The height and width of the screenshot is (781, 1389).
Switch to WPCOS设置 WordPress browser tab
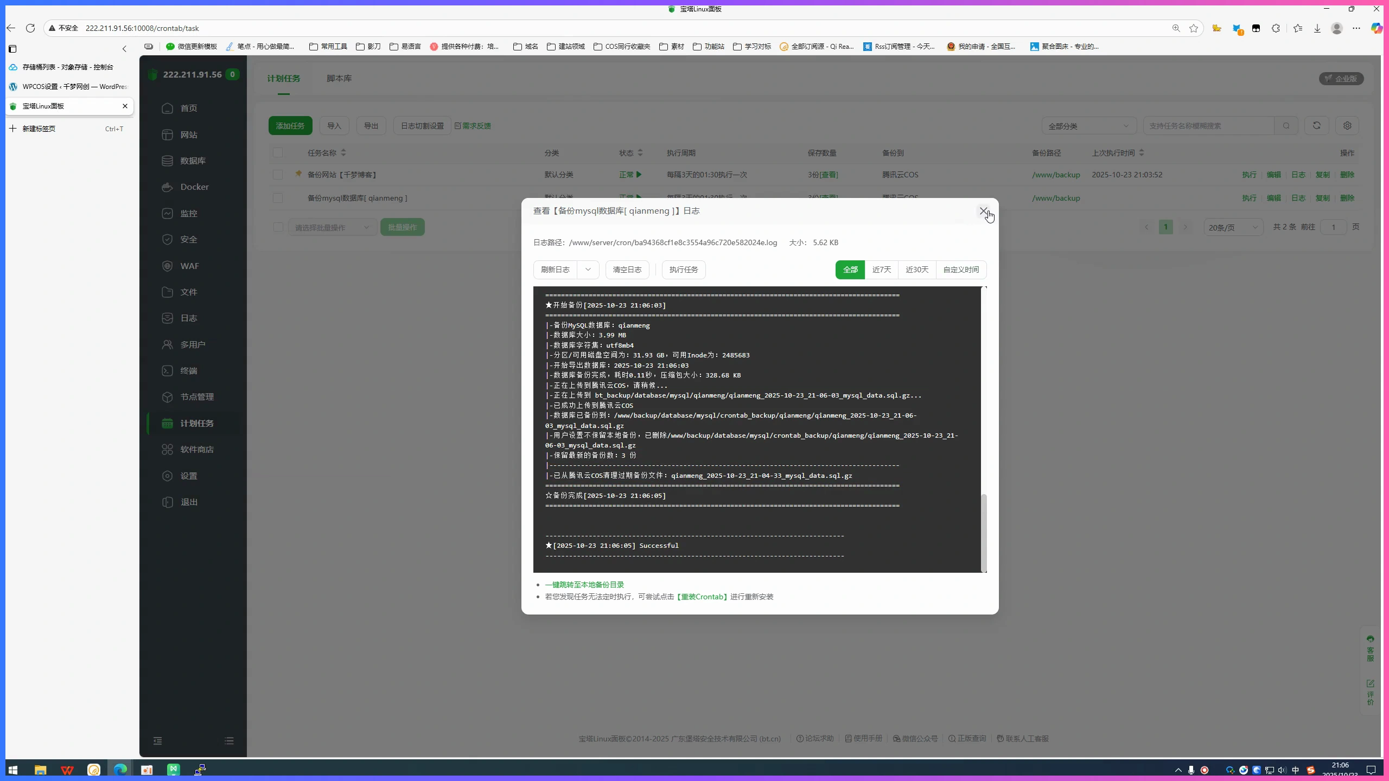pyautogui.click(x=69, y=86)
